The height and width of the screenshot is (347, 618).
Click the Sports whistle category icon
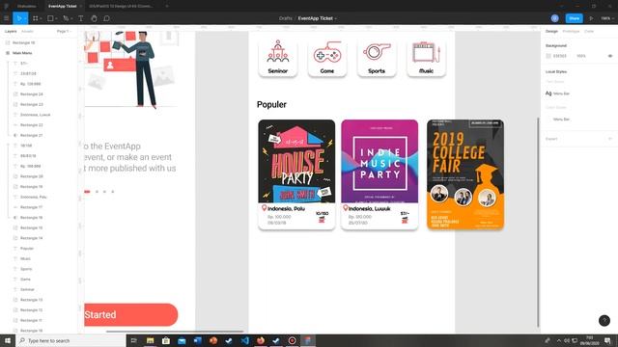(377, 52)
